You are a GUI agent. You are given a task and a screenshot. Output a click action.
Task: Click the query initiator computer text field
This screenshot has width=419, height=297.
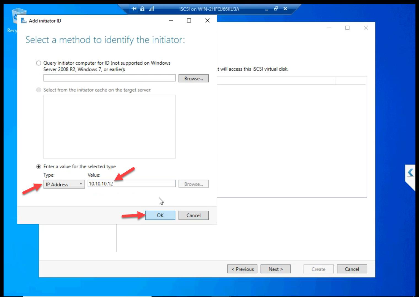click(109, 78)
